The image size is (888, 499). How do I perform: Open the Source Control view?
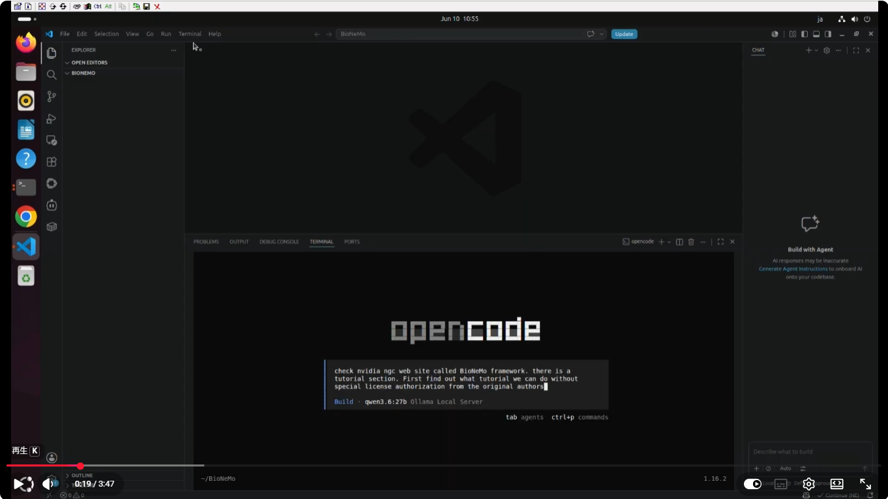point(52,96)
